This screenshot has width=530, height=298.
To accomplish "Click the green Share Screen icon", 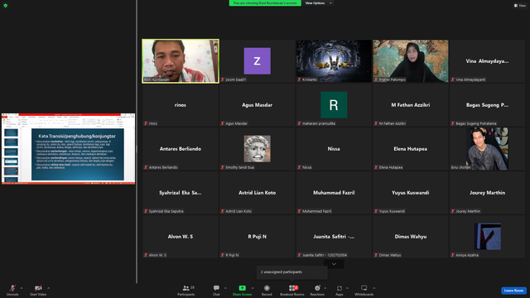I will tap(243, 288).
